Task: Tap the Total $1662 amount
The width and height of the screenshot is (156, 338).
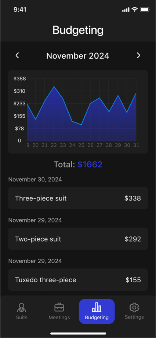Action: 90,165
